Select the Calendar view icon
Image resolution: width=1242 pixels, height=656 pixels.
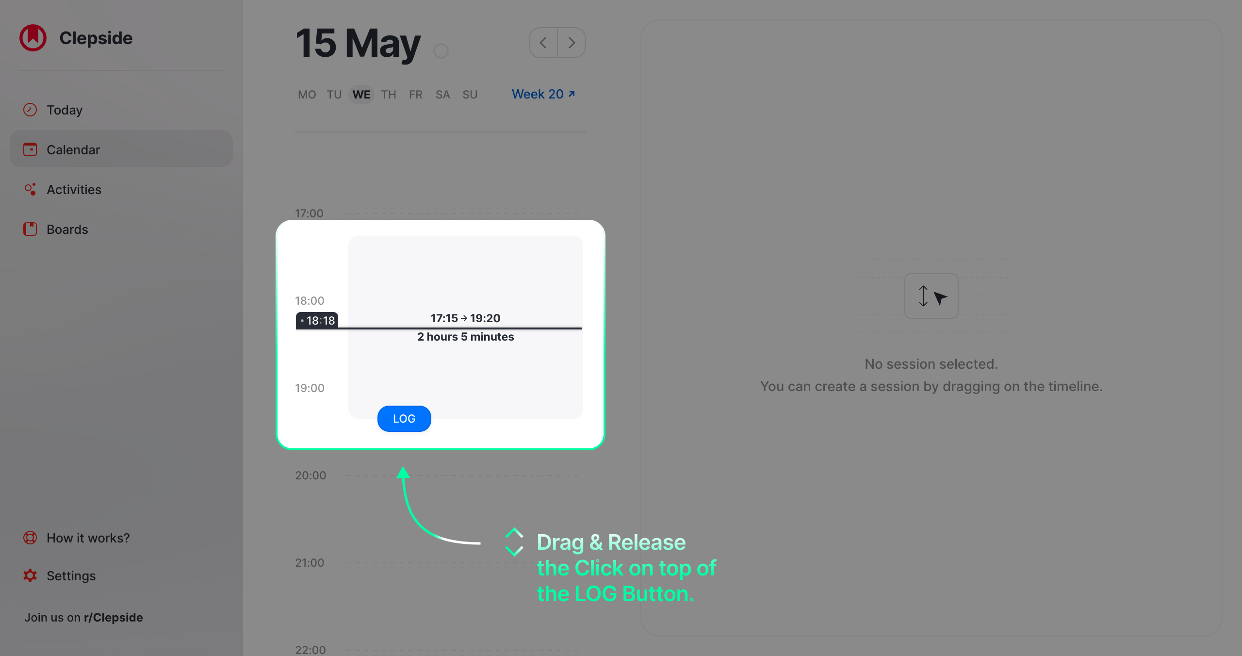point(31,148)
